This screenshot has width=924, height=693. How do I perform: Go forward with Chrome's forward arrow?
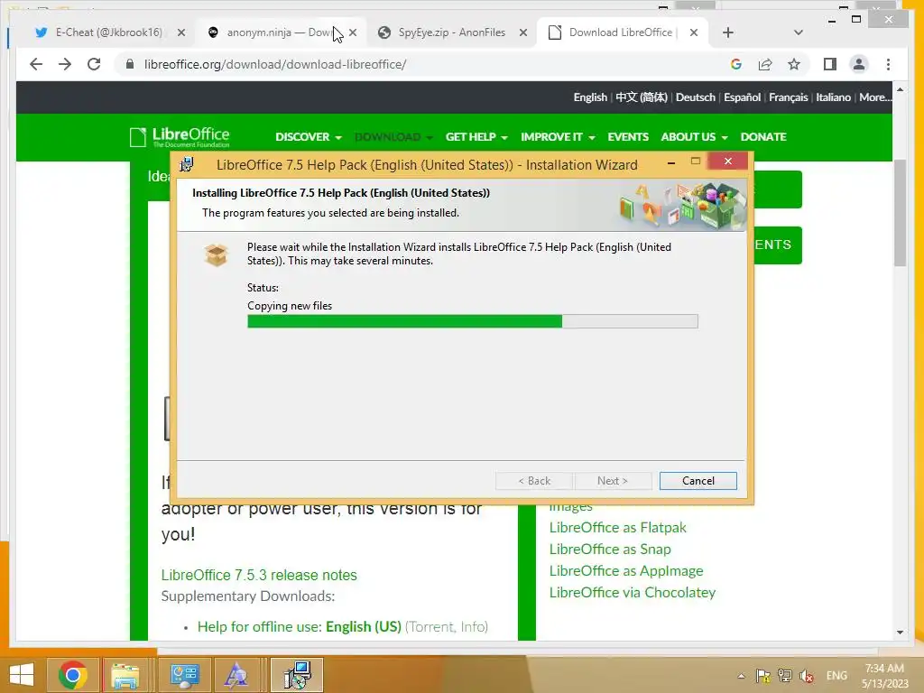pyautogui.click(x=65, y=64)
